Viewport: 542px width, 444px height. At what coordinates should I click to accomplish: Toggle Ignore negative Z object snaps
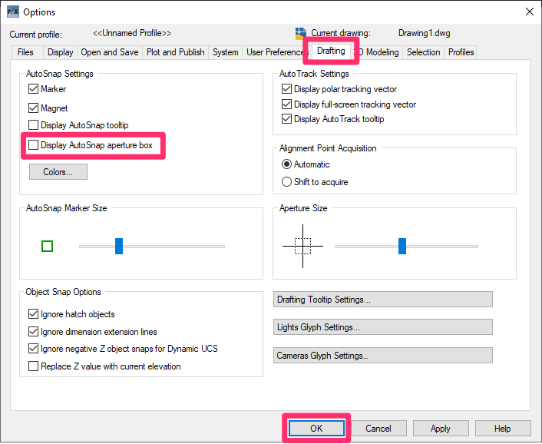point(33,349)
